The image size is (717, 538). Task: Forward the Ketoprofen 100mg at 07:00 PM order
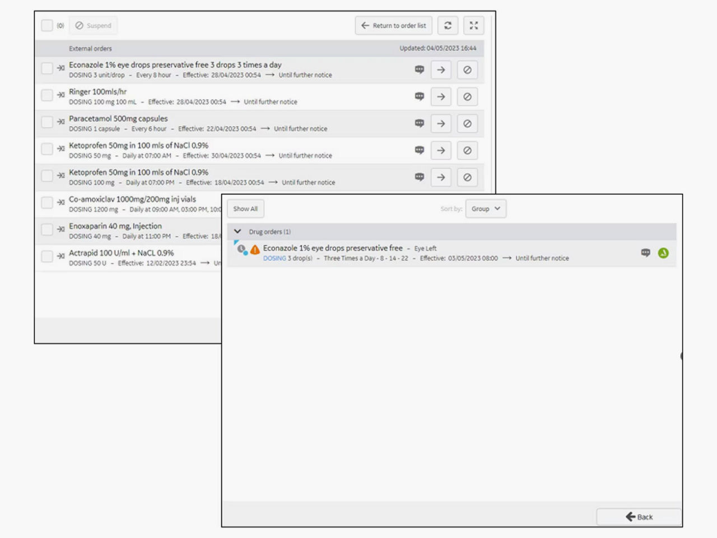pyautogui.click(x=441, y=177)
